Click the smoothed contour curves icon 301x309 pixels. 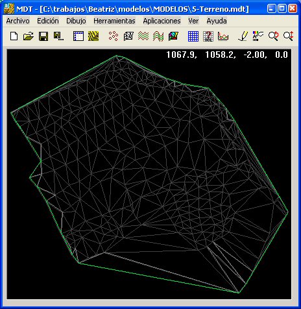point(158,36)
